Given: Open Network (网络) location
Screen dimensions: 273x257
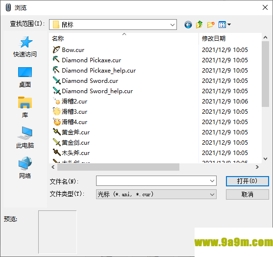Looking at the screenshot, I should coord(25,168).
